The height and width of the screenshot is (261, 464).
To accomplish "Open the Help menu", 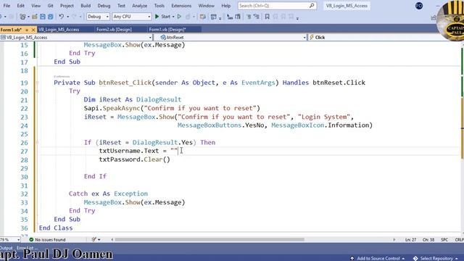I will [x=225, y=6].
